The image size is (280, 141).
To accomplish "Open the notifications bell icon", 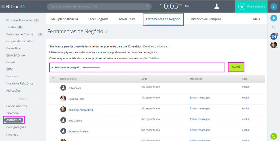I will (x=273, y=18).
